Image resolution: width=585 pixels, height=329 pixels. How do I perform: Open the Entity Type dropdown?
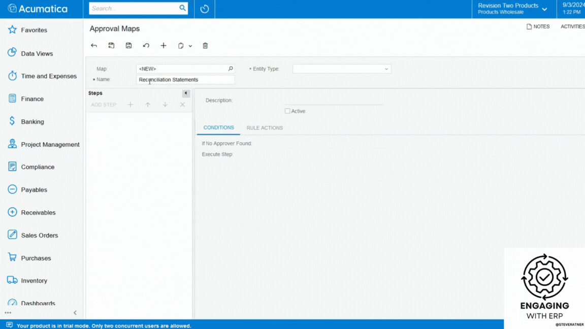click(x=386, y=69)
